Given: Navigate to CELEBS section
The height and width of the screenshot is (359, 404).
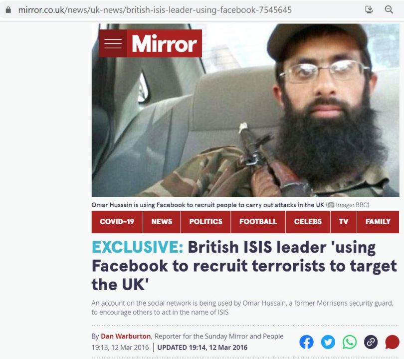Looking at the screenshot, I should click(x=308, y=222).
